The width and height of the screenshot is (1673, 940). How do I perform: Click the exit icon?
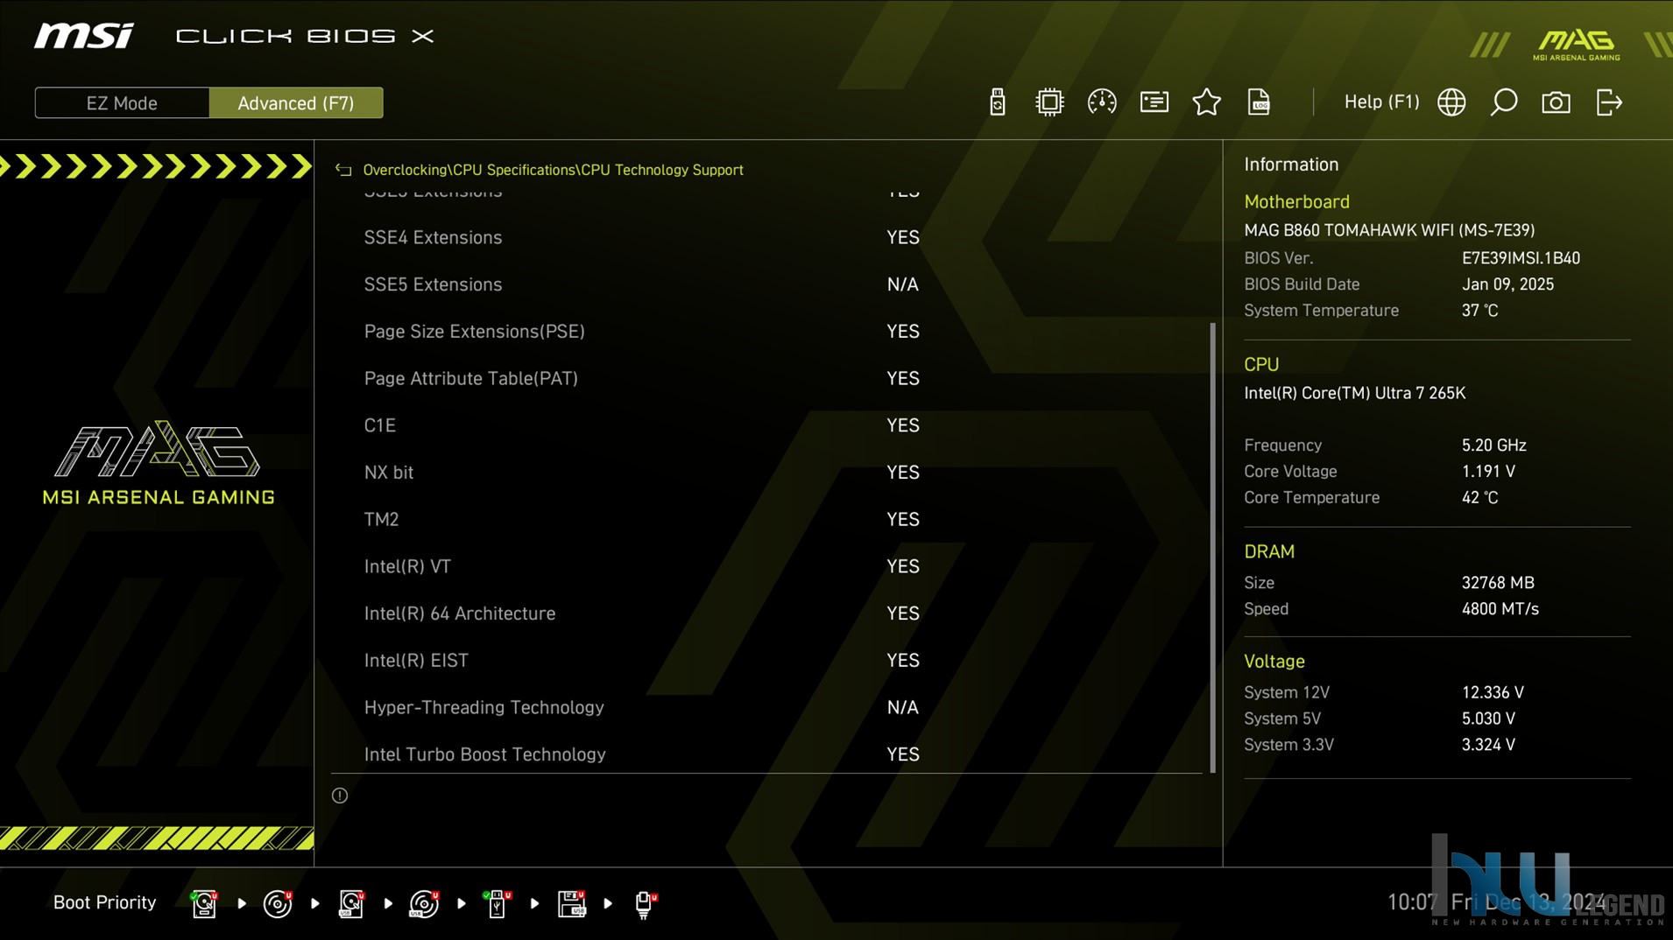click(1609, 102)
